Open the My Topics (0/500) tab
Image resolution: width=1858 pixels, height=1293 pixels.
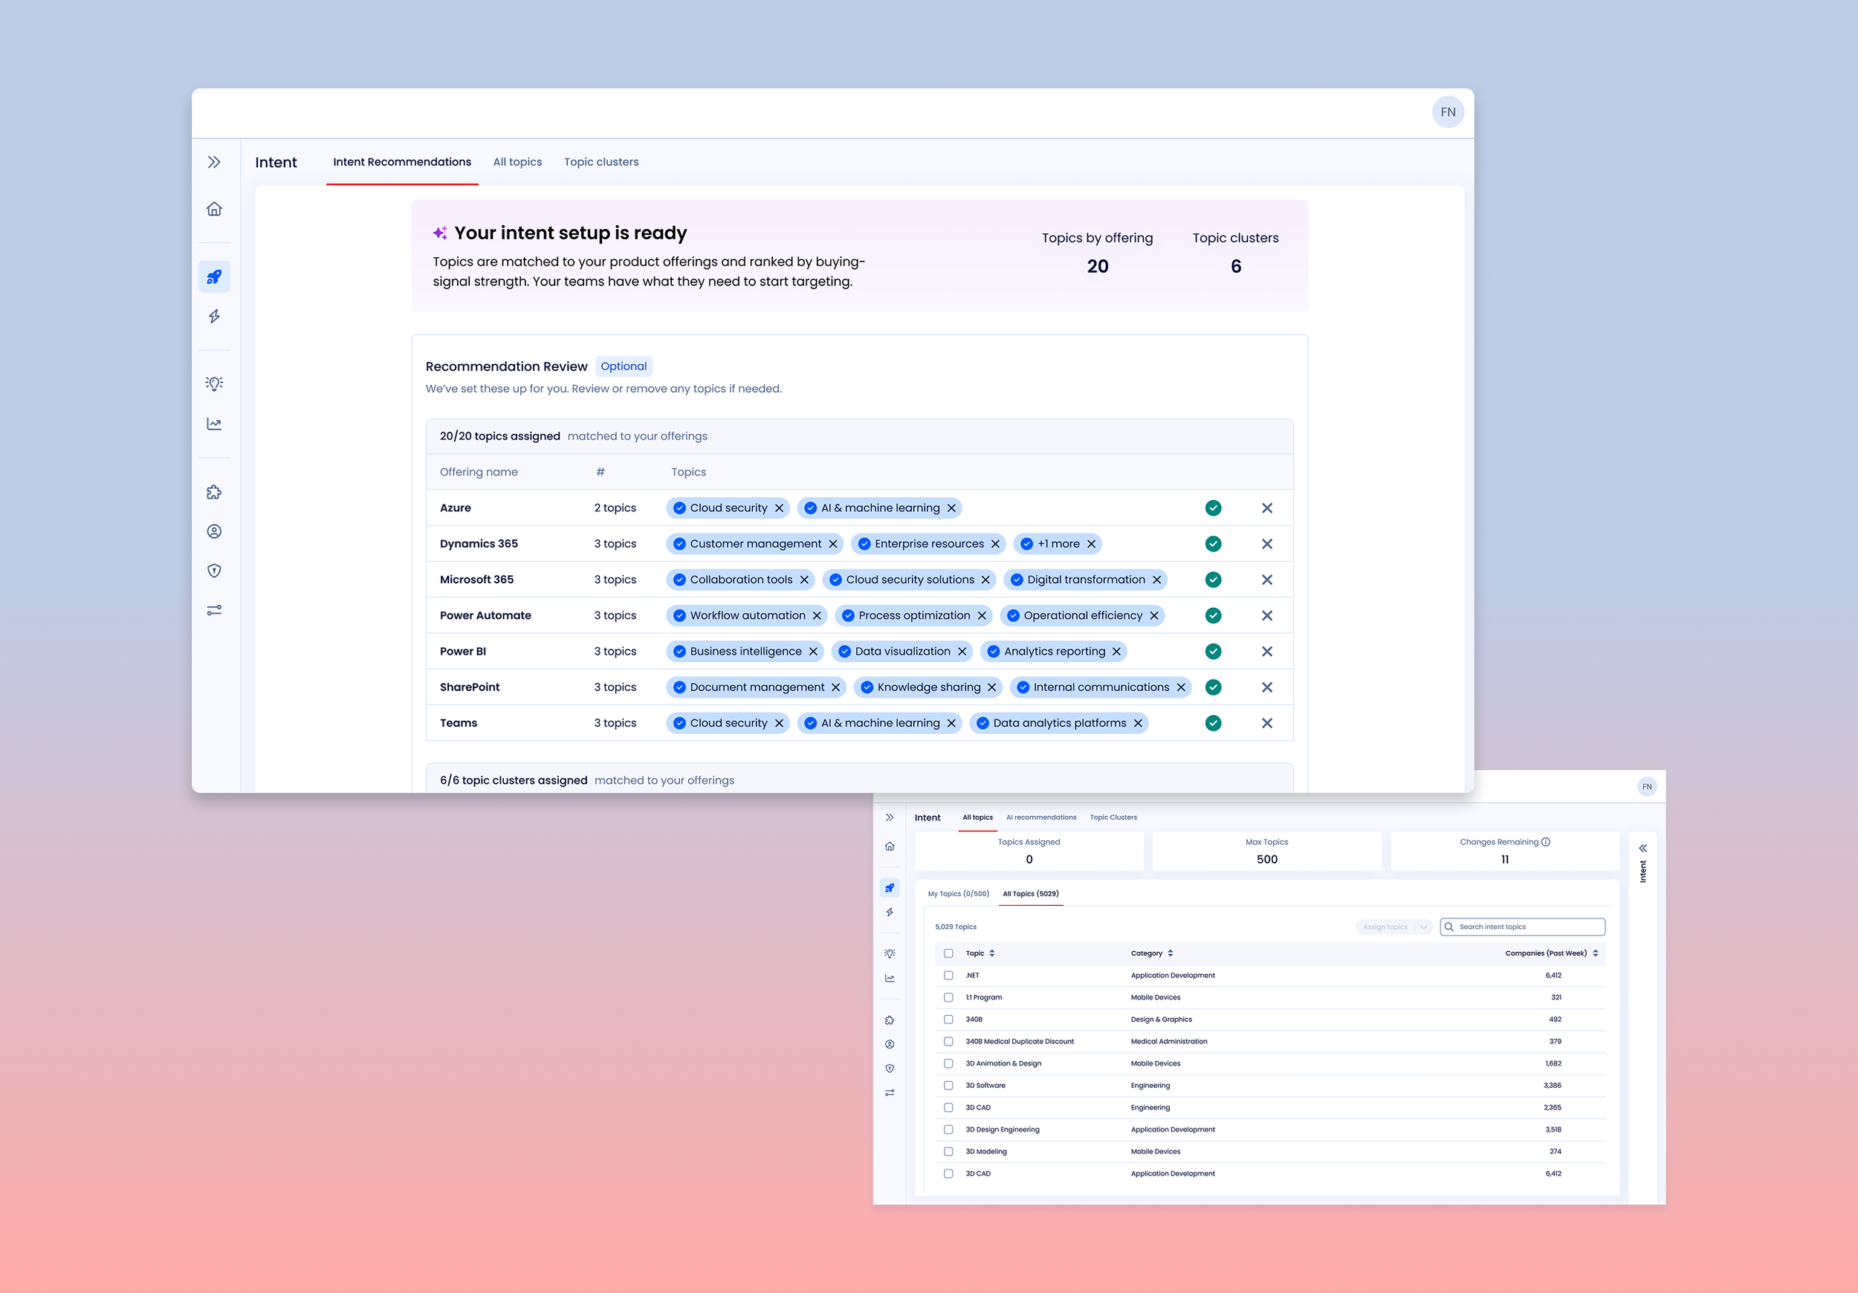click(958, 894)
